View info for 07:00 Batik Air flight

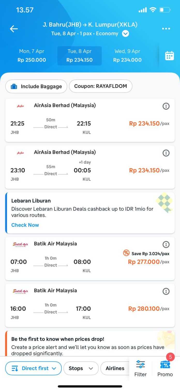[x=166, y=244]
